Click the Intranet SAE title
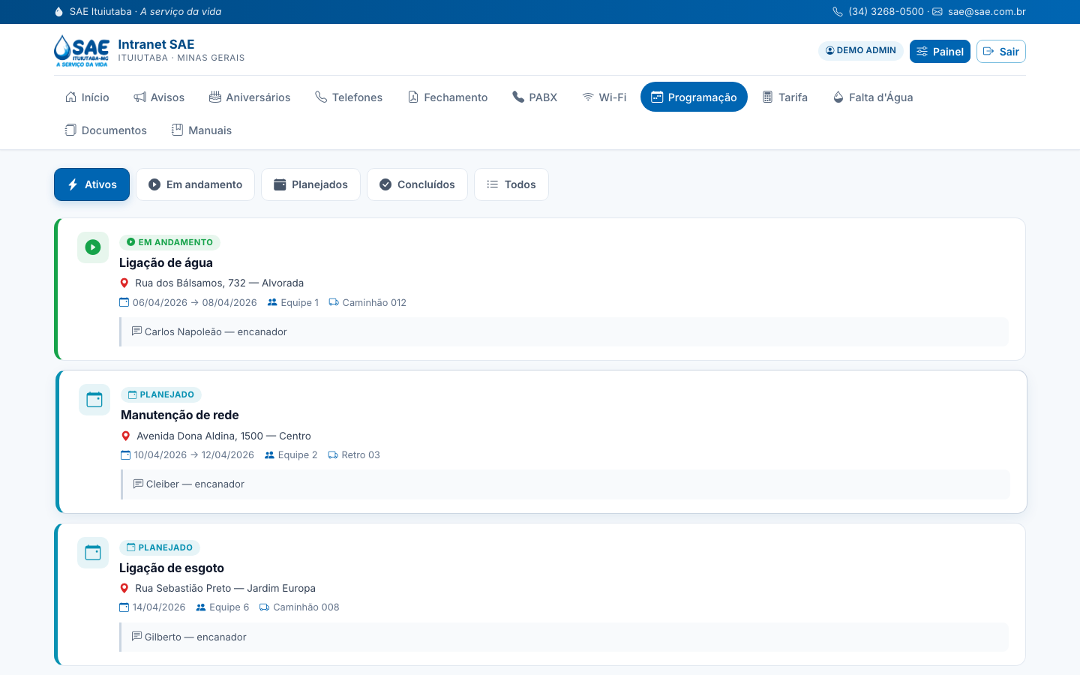The width and height of the screenshot is (1080, 675). coord(156,44)
